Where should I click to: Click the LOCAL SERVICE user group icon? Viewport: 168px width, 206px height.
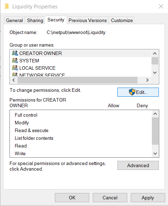tap(15, 68)
